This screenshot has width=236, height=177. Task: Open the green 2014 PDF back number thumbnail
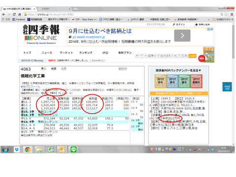click(x=184, y=81)
